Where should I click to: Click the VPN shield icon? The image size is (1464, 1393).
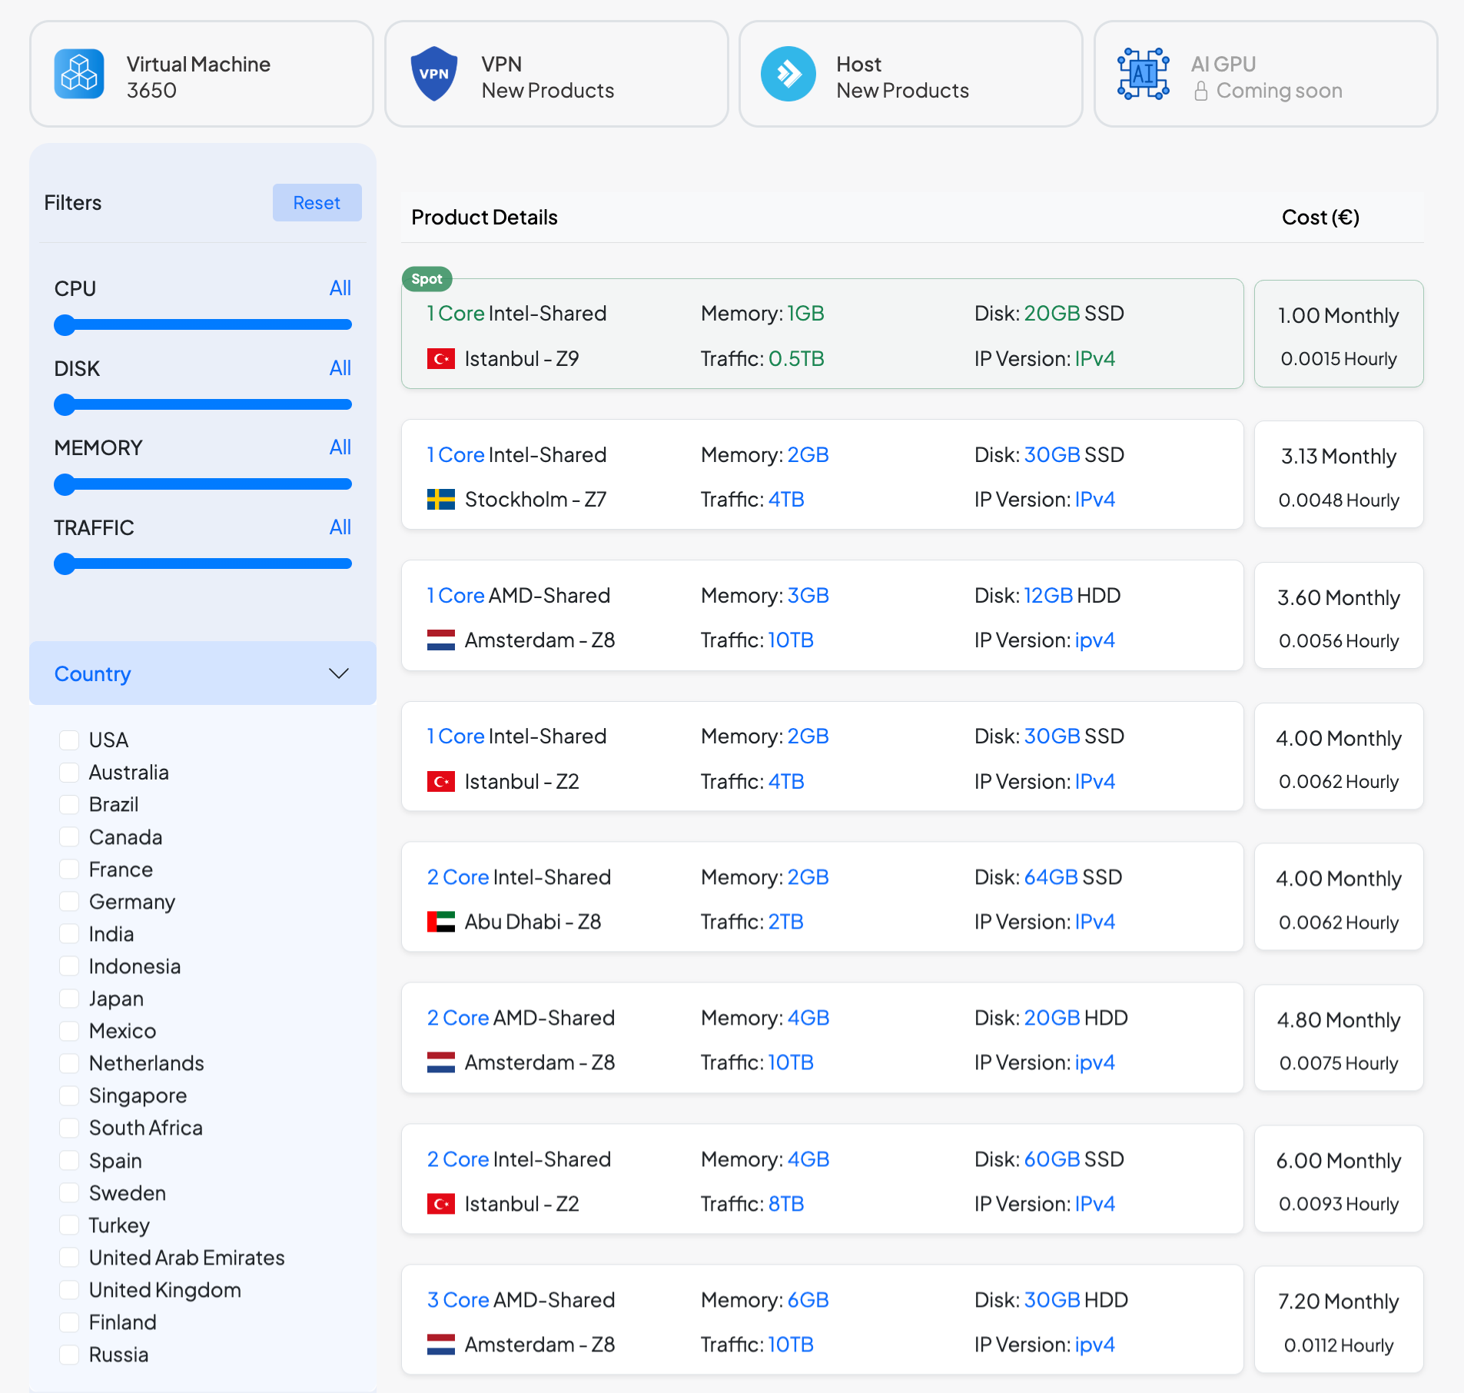point(434,73)
